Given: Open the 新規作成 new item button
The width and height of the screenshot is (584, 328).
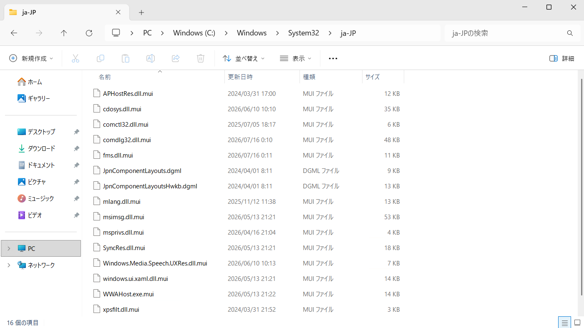Looking at the screenshot, I should [31, 58].
